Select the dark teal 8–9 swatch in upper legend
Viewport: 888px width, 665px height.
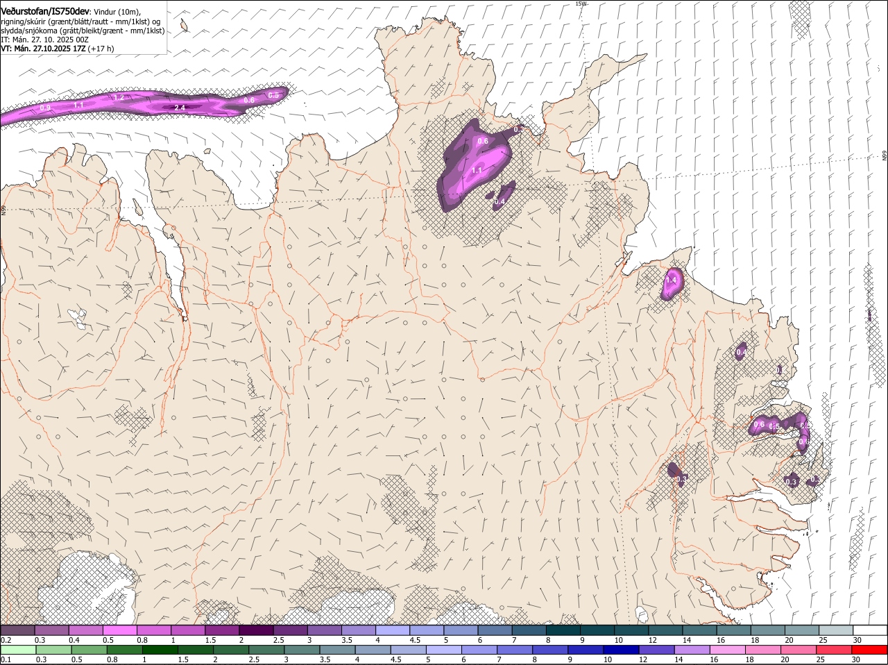tap(563, 630)
